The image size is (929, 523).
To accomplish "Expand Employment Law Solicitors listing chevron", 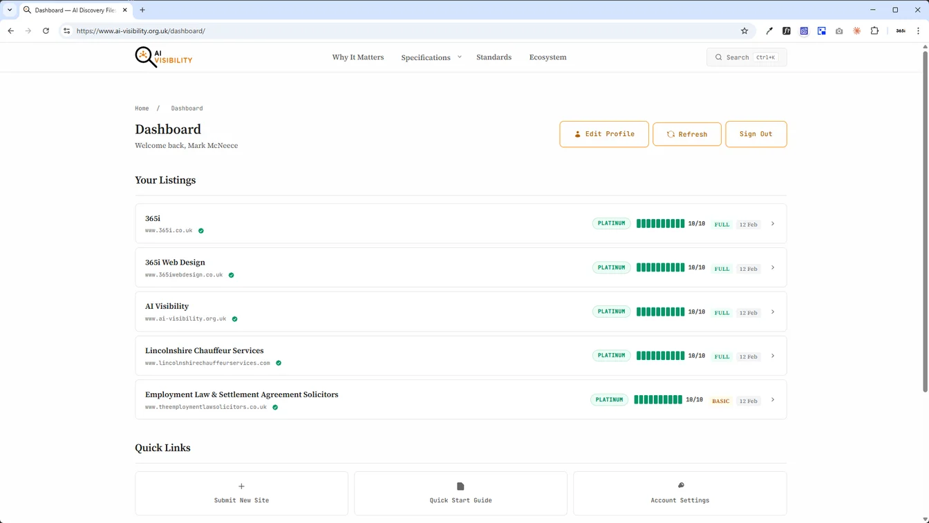I will coord(773,400).
